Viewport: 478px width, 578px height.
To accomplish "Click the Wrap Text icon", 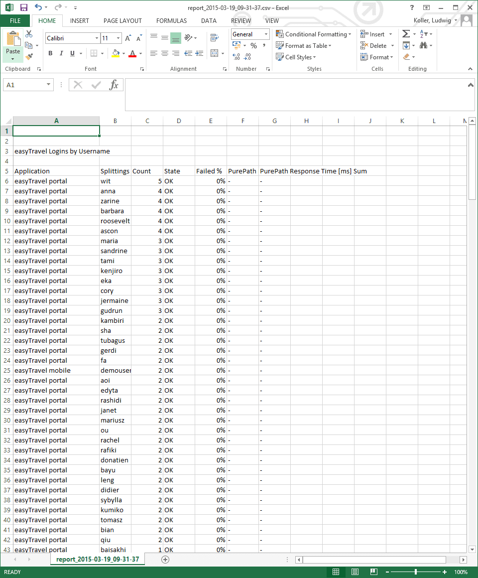I will point(214,37).
